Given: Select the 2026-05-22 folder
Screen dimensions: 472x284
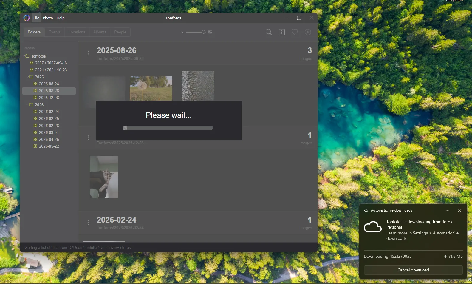Looking at the screenshot, I should (49, 146).
